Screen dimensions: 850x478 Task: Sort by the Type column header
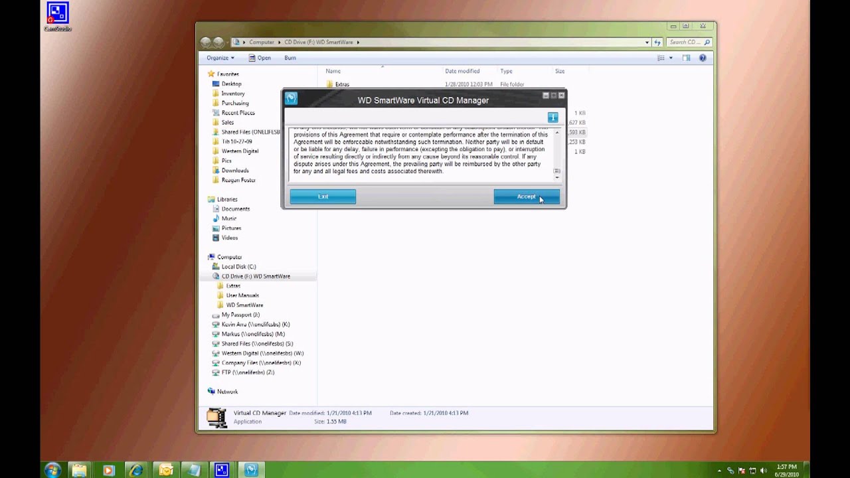coord(506,71)
